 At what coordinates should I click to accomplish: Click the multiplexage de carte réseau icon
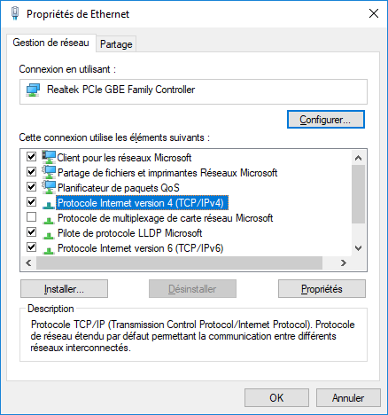coord(49,220)
